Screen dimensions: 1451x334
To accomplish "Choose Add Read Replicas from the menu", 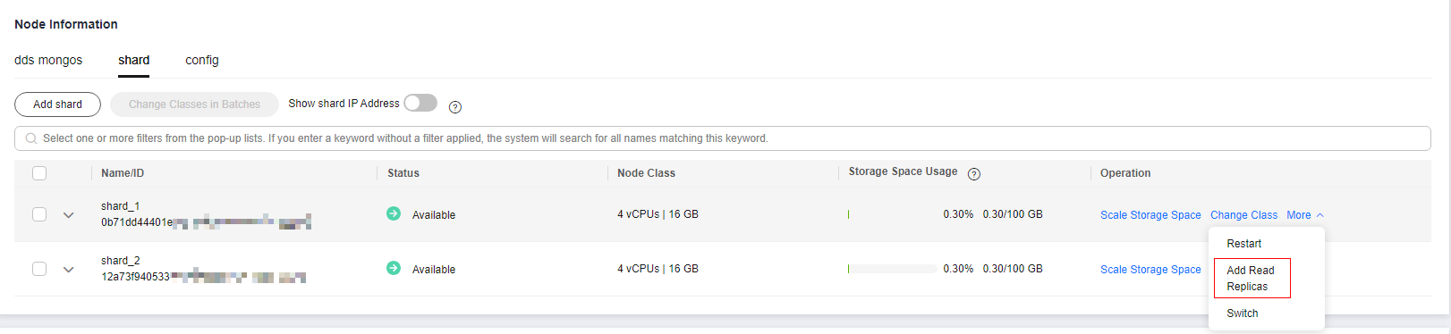I will [1252, 279].
